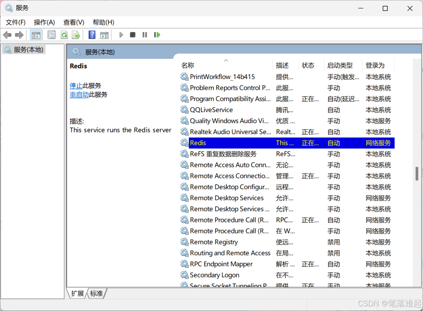Select the Secondary Logon service name
This screenshot has height=311, width=423.
(215, 275)
